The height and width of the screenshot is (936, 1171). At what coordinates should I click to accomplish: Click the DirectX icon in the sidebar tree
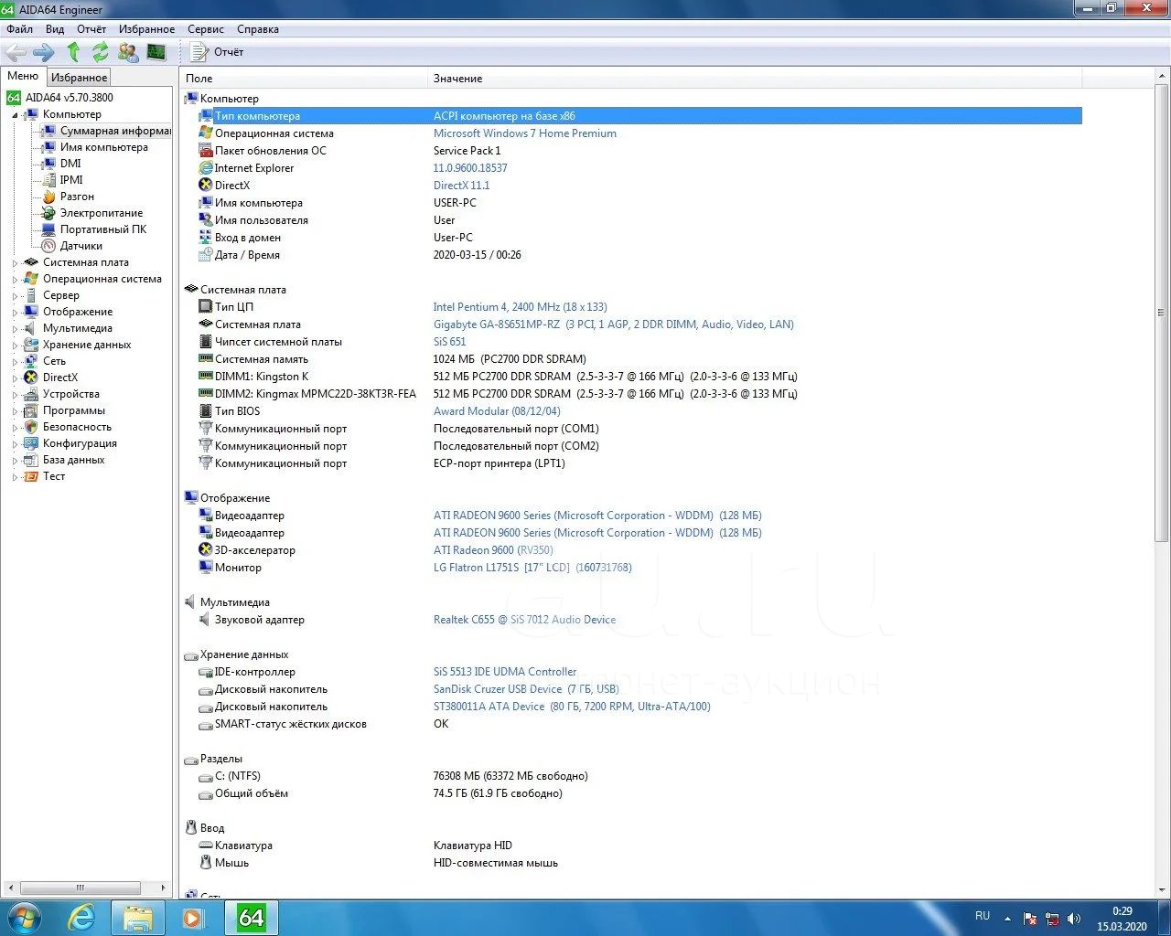[31, 378]
